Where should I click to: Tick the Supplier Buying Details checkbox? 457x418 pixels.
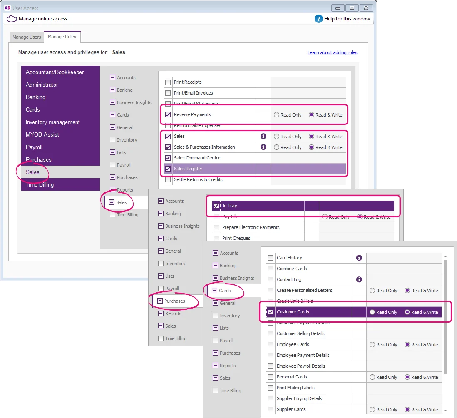click(x=271, y=398)
